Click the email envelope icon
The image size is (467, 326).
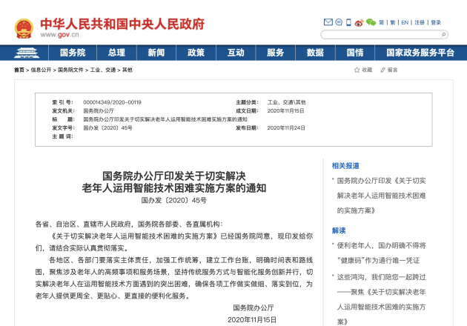pyautogui.click(x=327, y=22)
